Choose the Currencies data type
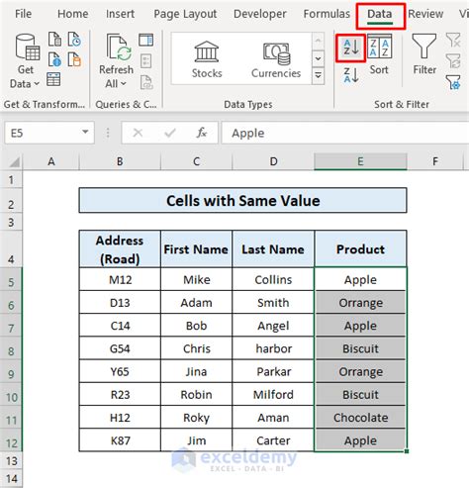 [x=276, y=59]
